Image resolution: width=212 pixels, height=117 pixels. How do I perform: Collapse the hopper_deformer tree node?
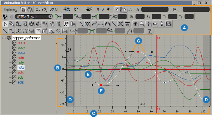coord(4,38)
